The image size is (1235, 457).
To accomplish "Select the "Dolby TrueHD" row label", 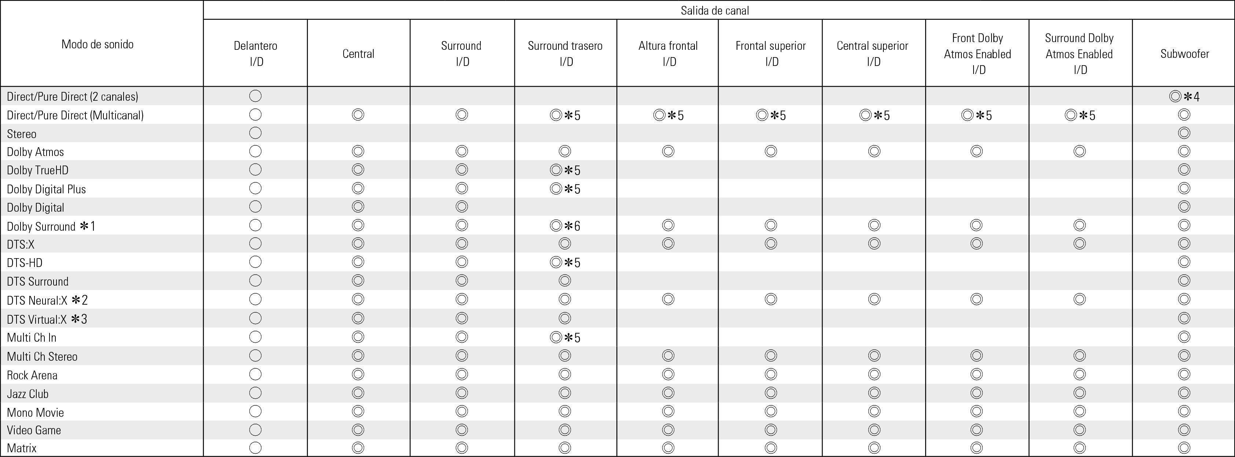I will (38, 170).
